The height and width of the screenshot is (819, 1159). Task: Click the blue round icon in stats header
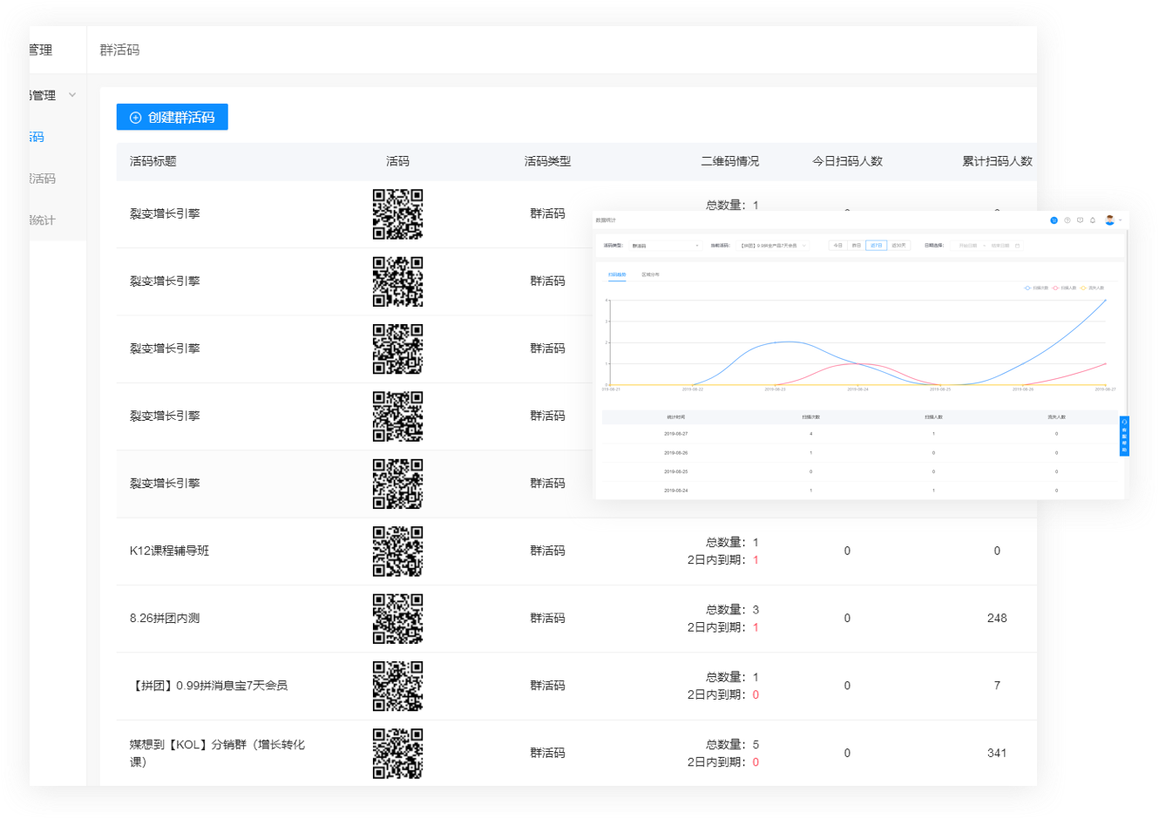pyautogui.click(x=1054, y=220)
